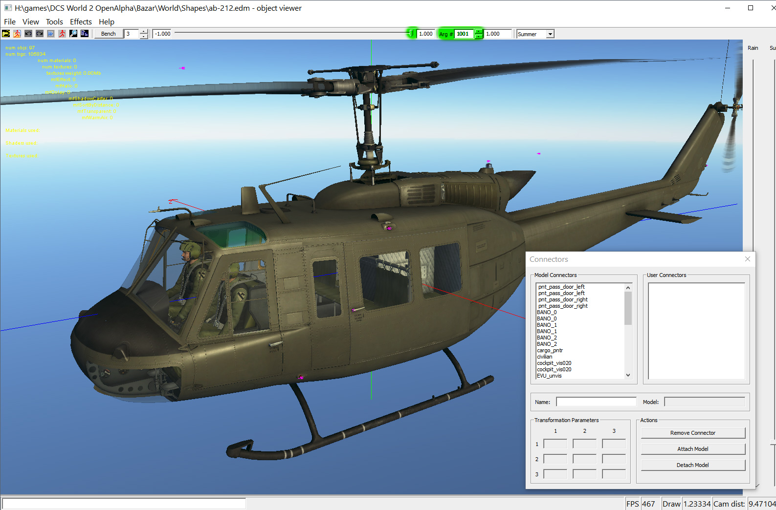The height and width of the screenshot is (510, 776).
Task: Close the Connectors panel
Action: tap(747, 259)
